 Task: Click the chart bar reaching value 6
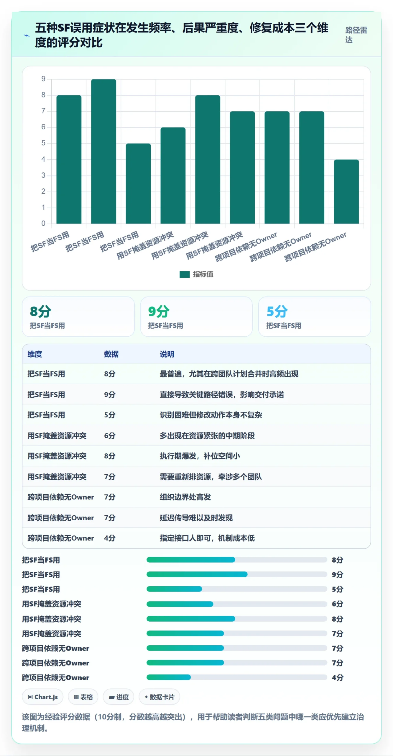click(173, 175)
